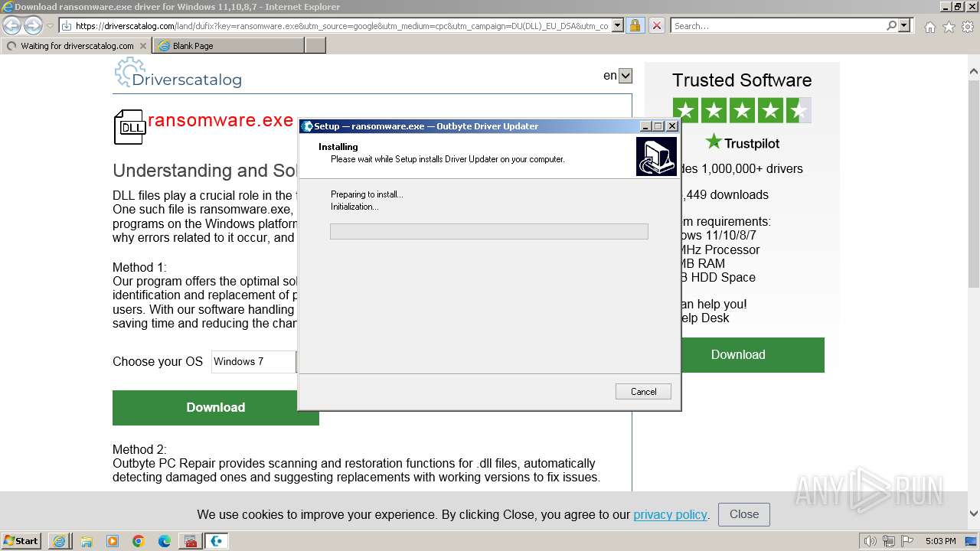Screen dimensions: 980x551
Task: Open the recent pages dropdown by nav arrows
Action: click(x=50, y=26)
